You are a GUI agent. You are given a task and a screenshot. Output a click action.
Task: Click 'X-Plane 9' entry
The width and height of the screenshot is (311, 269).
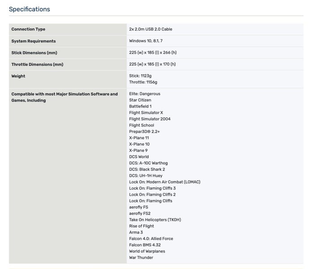pyautogui.click(x=138, y=151)
